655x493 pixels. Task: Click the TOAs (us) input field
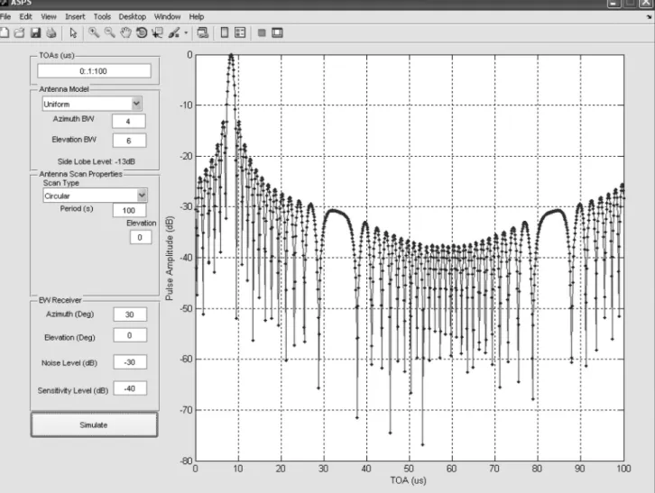94,71
